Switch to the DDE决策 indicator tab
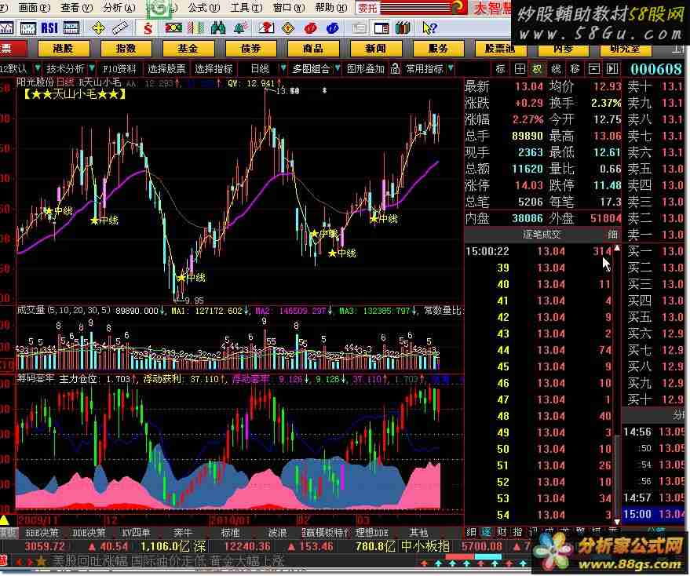Image resolution: width=690 pixels, height=576 pixels. (x=89, y=532)
